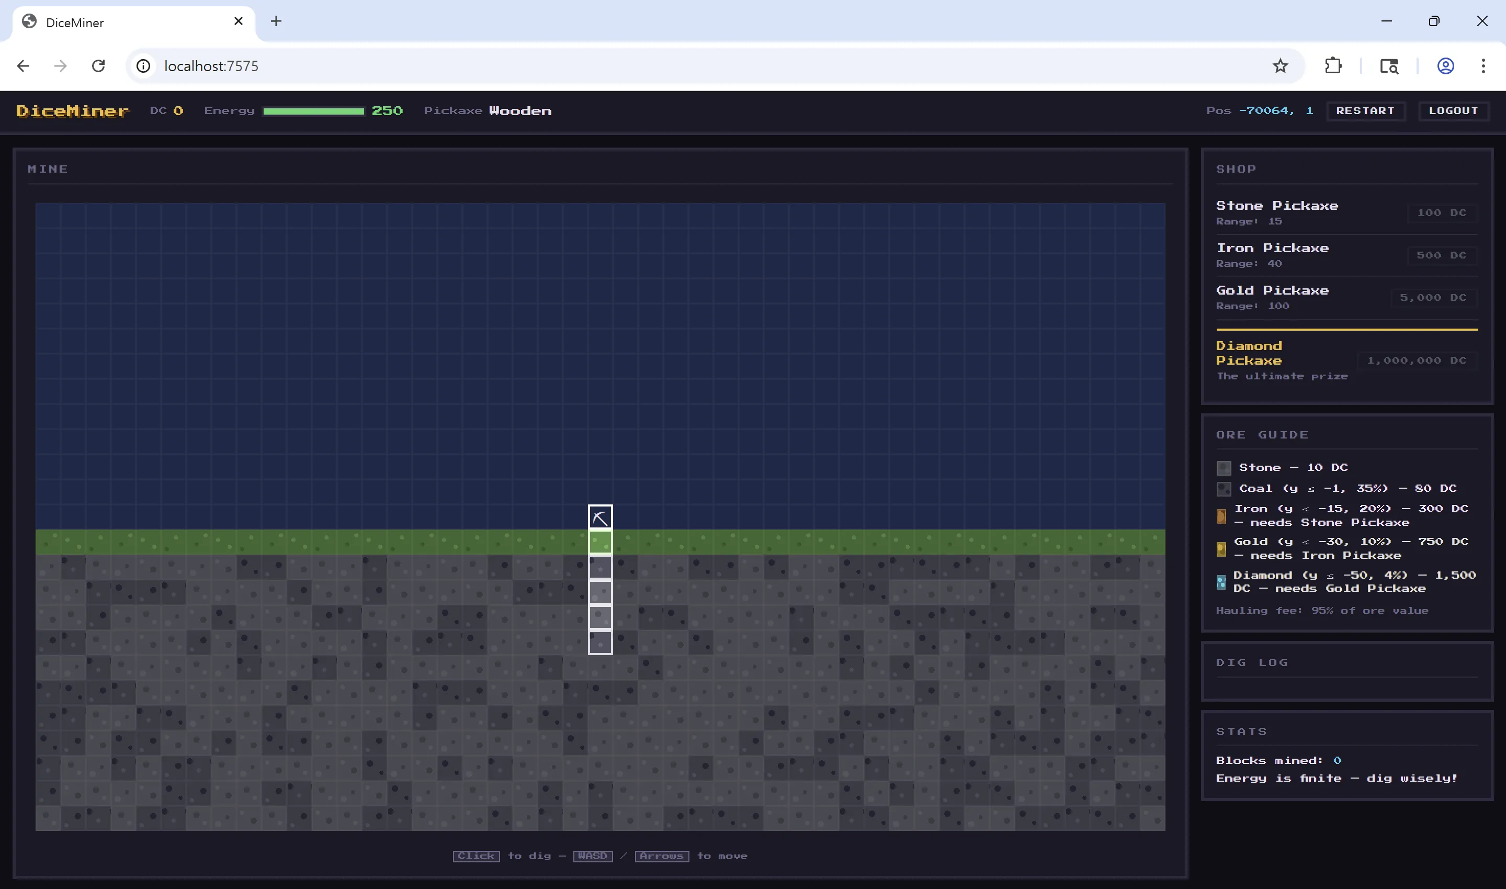Click the Gold ore icon in guide

pyautogui.click(x=1221, y=549)
